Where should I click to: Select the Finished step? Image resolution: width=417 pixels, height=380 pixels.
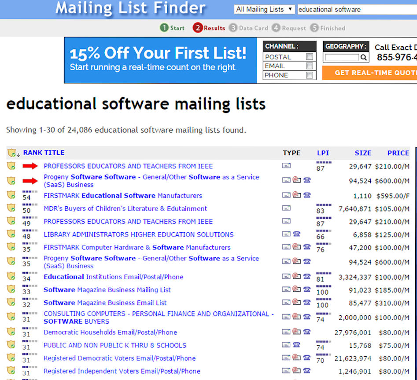328,28
